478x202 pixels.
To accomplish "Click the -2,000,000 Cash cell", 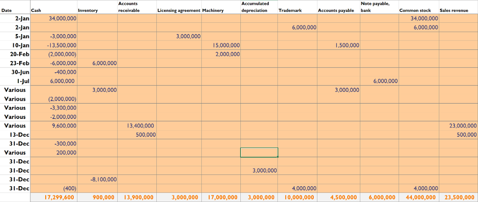I will point(54,117).
